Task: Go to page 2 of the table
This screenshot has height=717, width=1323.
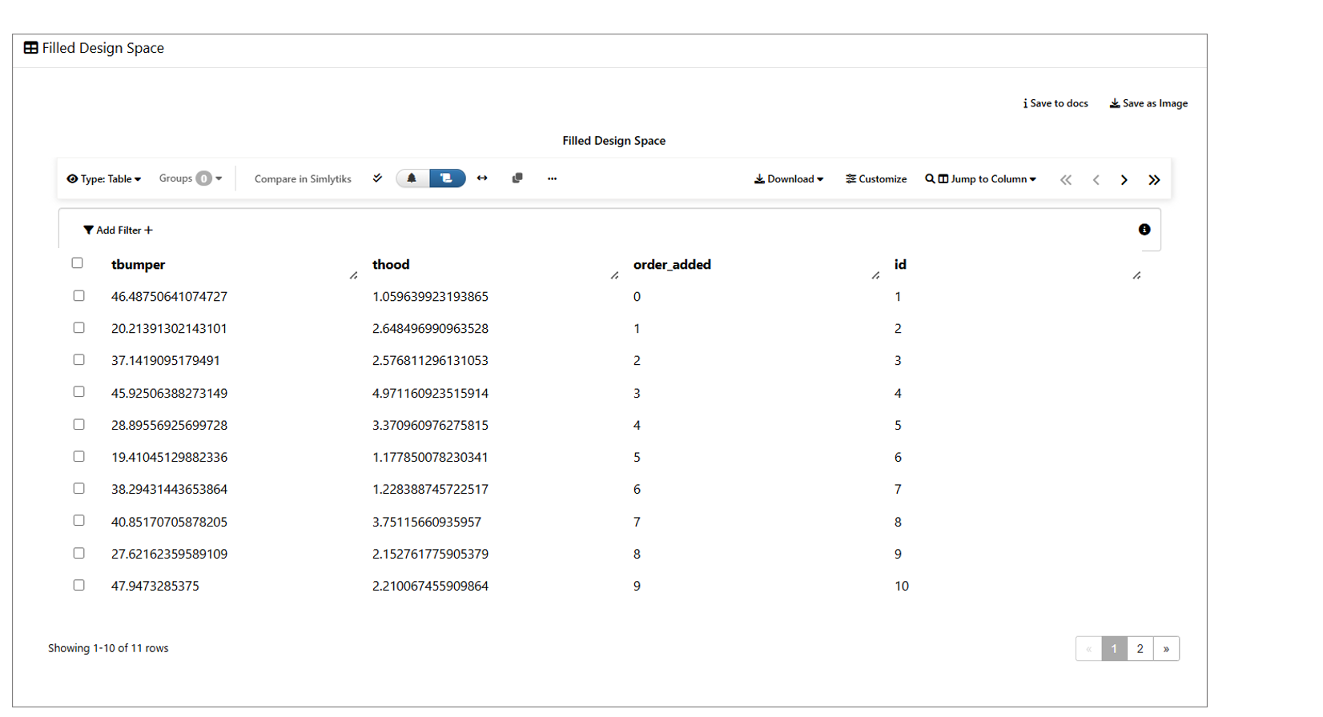Action: [x=1140, y=649]
